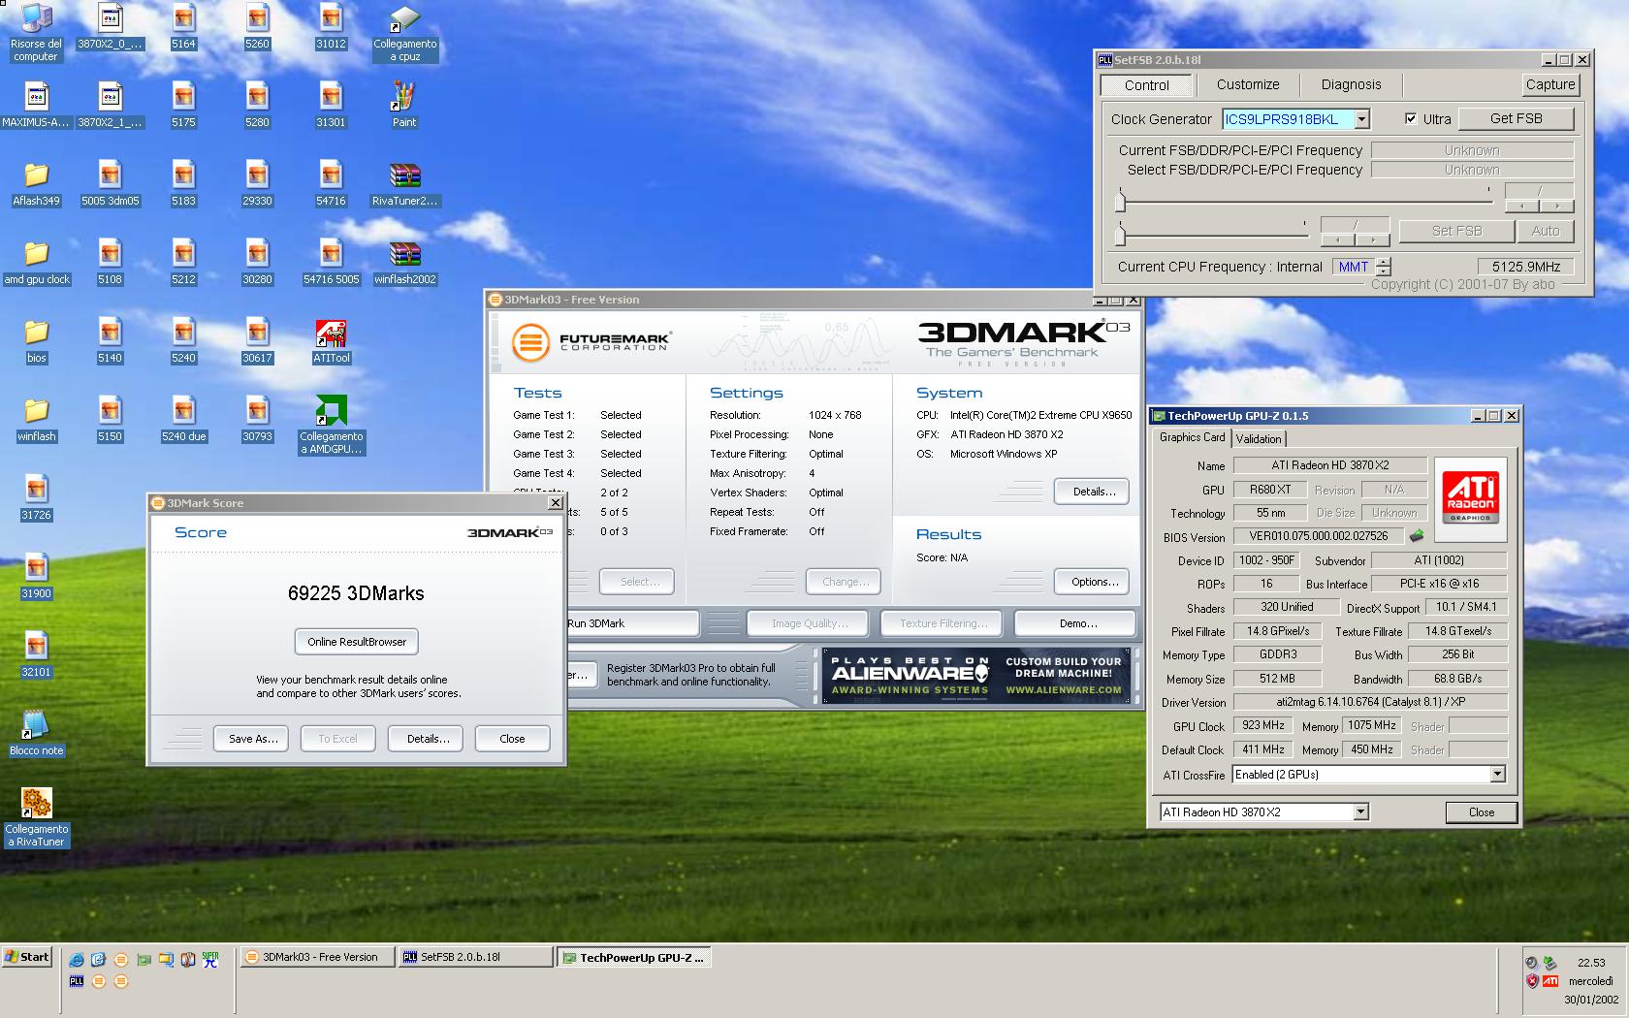Image resolution: width=1629 pixels, height=1018 pixels.
Task: Launch Internet Explorer from quick launch
Action: click(x=77, y=960)
